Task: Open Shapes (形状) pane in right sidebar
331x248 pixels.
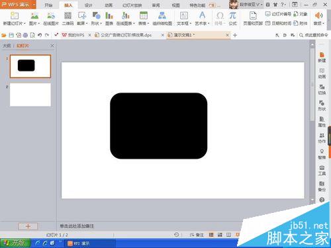Action: (x=322, y=106)
